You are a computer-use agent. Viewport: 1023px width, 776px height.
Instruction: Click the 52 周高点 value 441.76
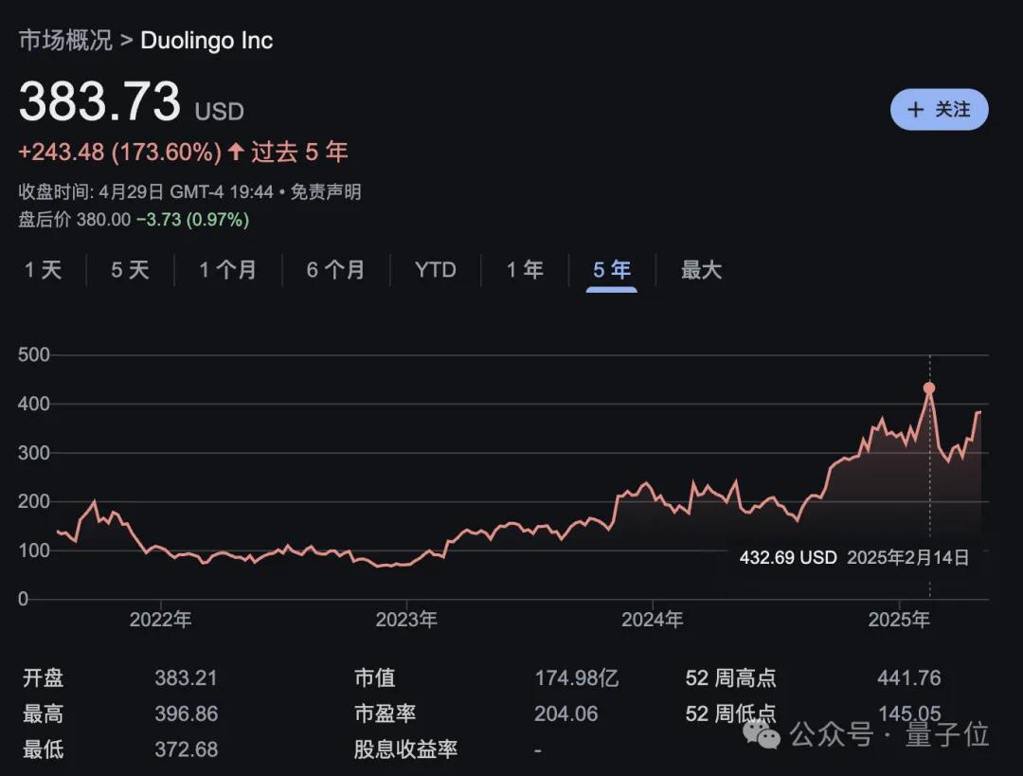click(x=908, y=677)
